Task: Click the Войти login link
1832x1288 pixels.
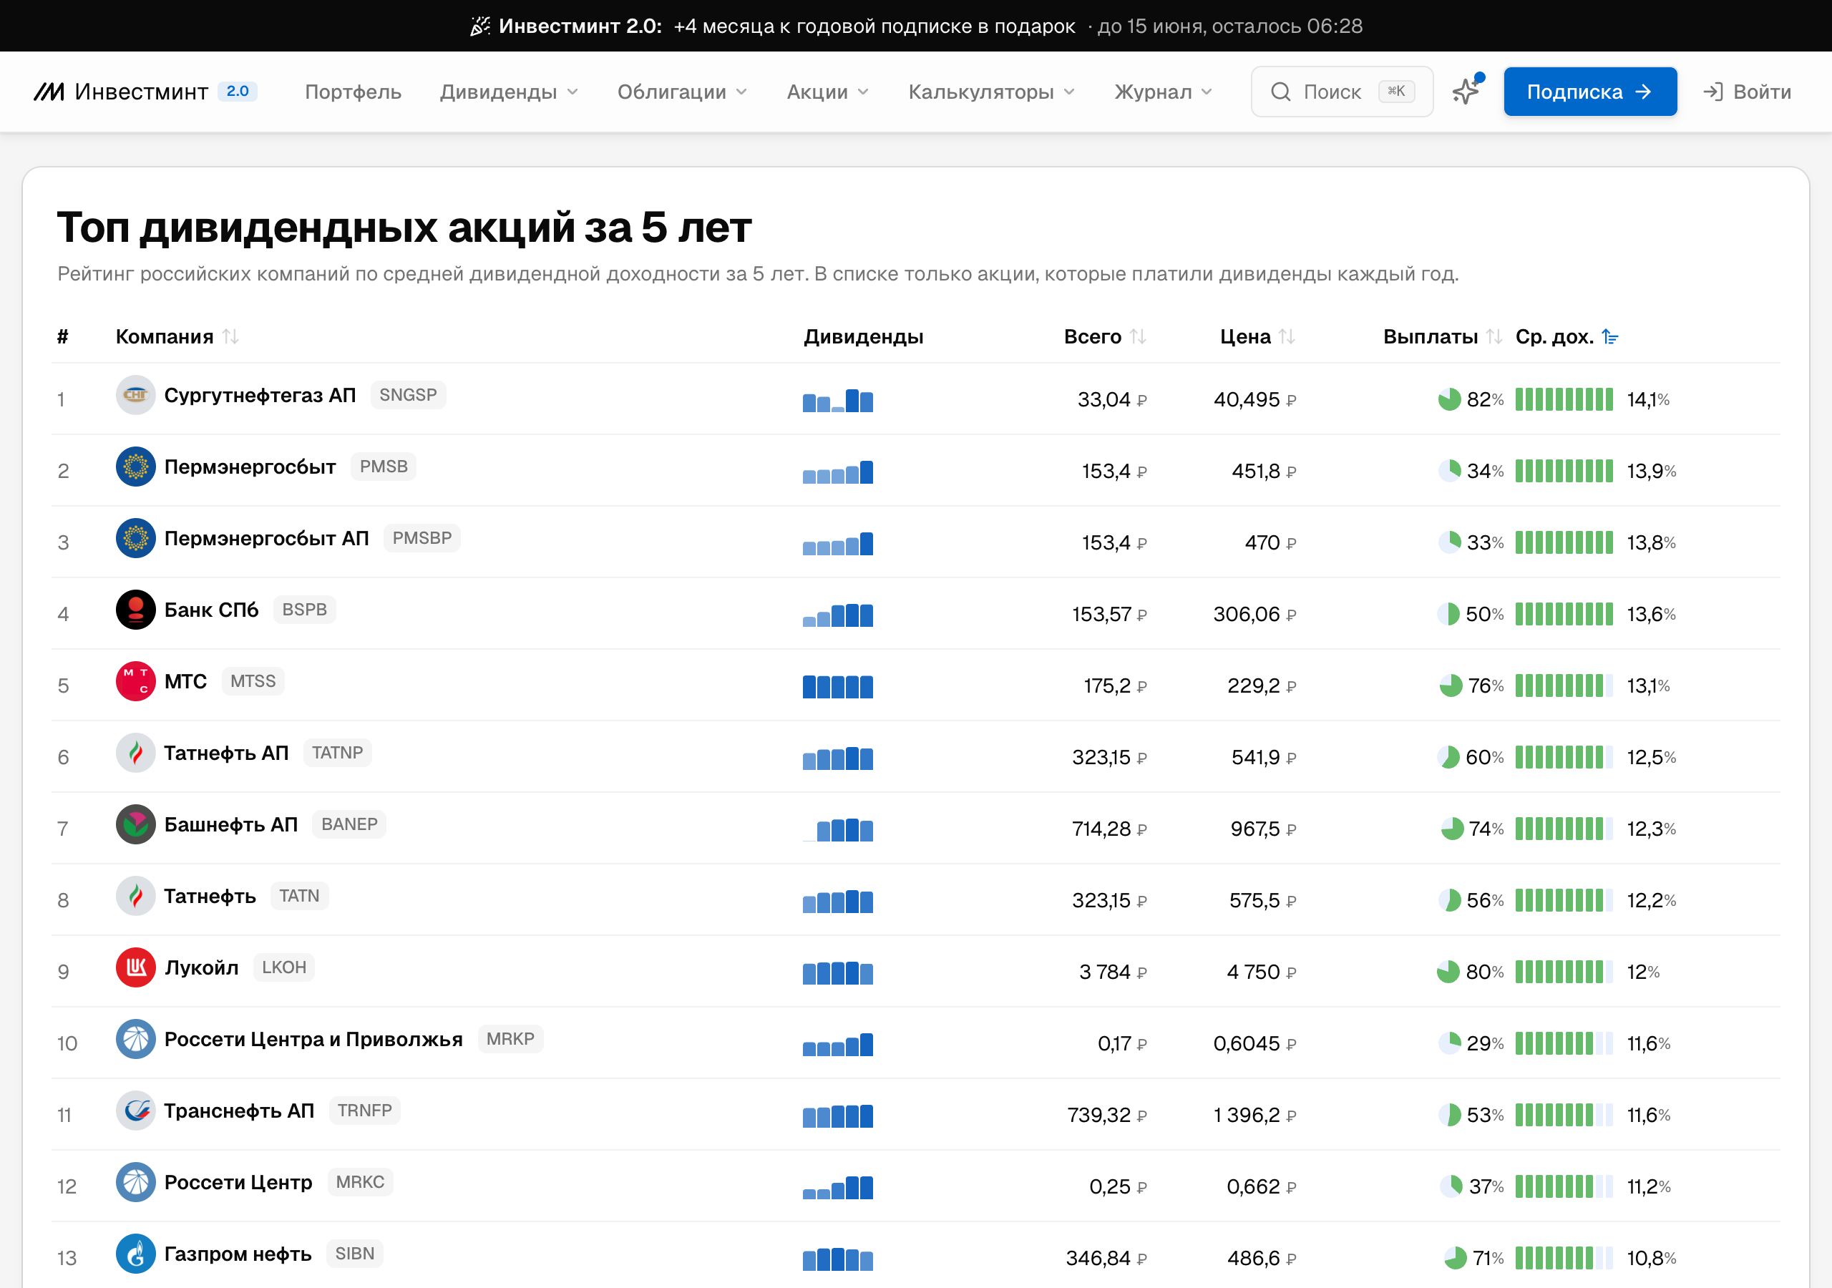Action: [1747, 92]
